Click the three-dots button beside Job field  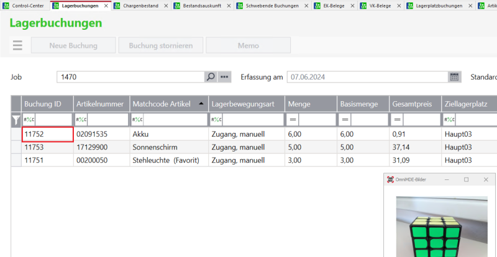(224, 77)
